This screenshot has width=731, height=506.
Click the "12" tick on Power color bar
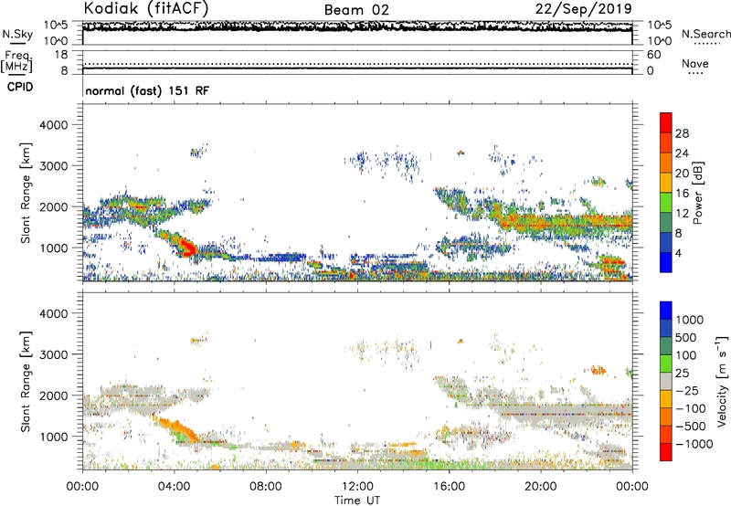click(x=682, y=214)
